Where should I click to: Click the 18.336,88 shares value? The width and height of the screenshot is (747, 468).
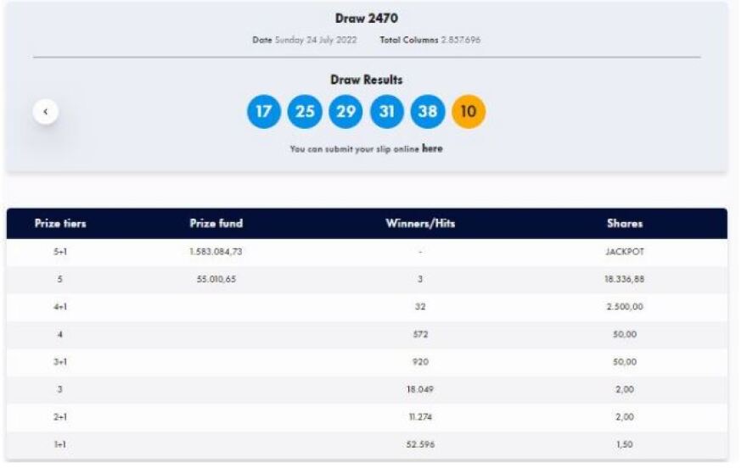click(624, 279)
